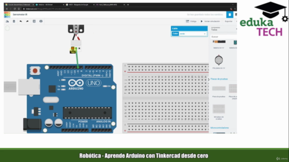289x162 pixels.
Task: Click the Microcontroladores heading
Action: click(x=220, y=128)
